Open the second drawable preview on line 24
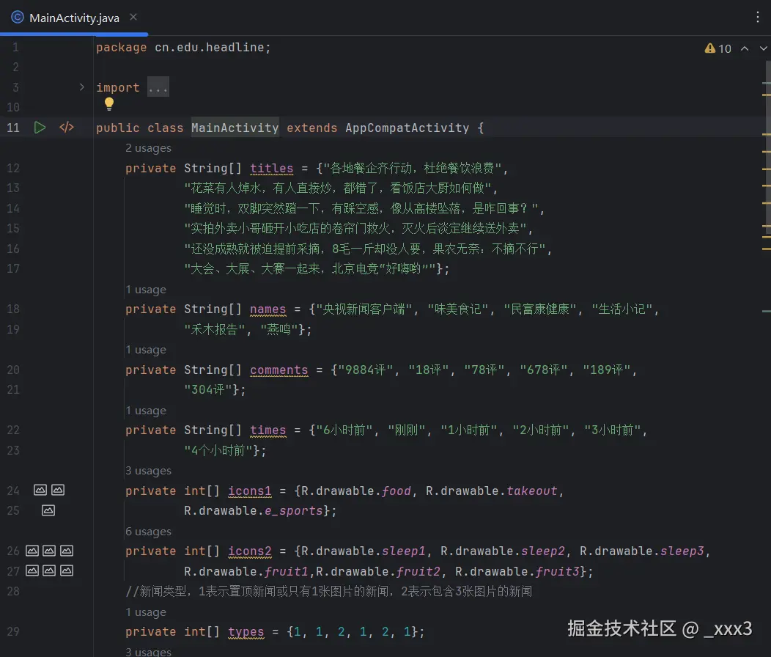The image size is (771, 657). click(58, 490)
